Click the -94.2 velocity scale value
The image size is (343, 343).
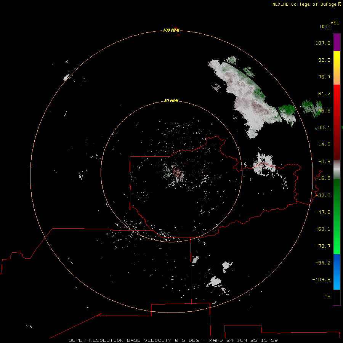tap(323, 263)
